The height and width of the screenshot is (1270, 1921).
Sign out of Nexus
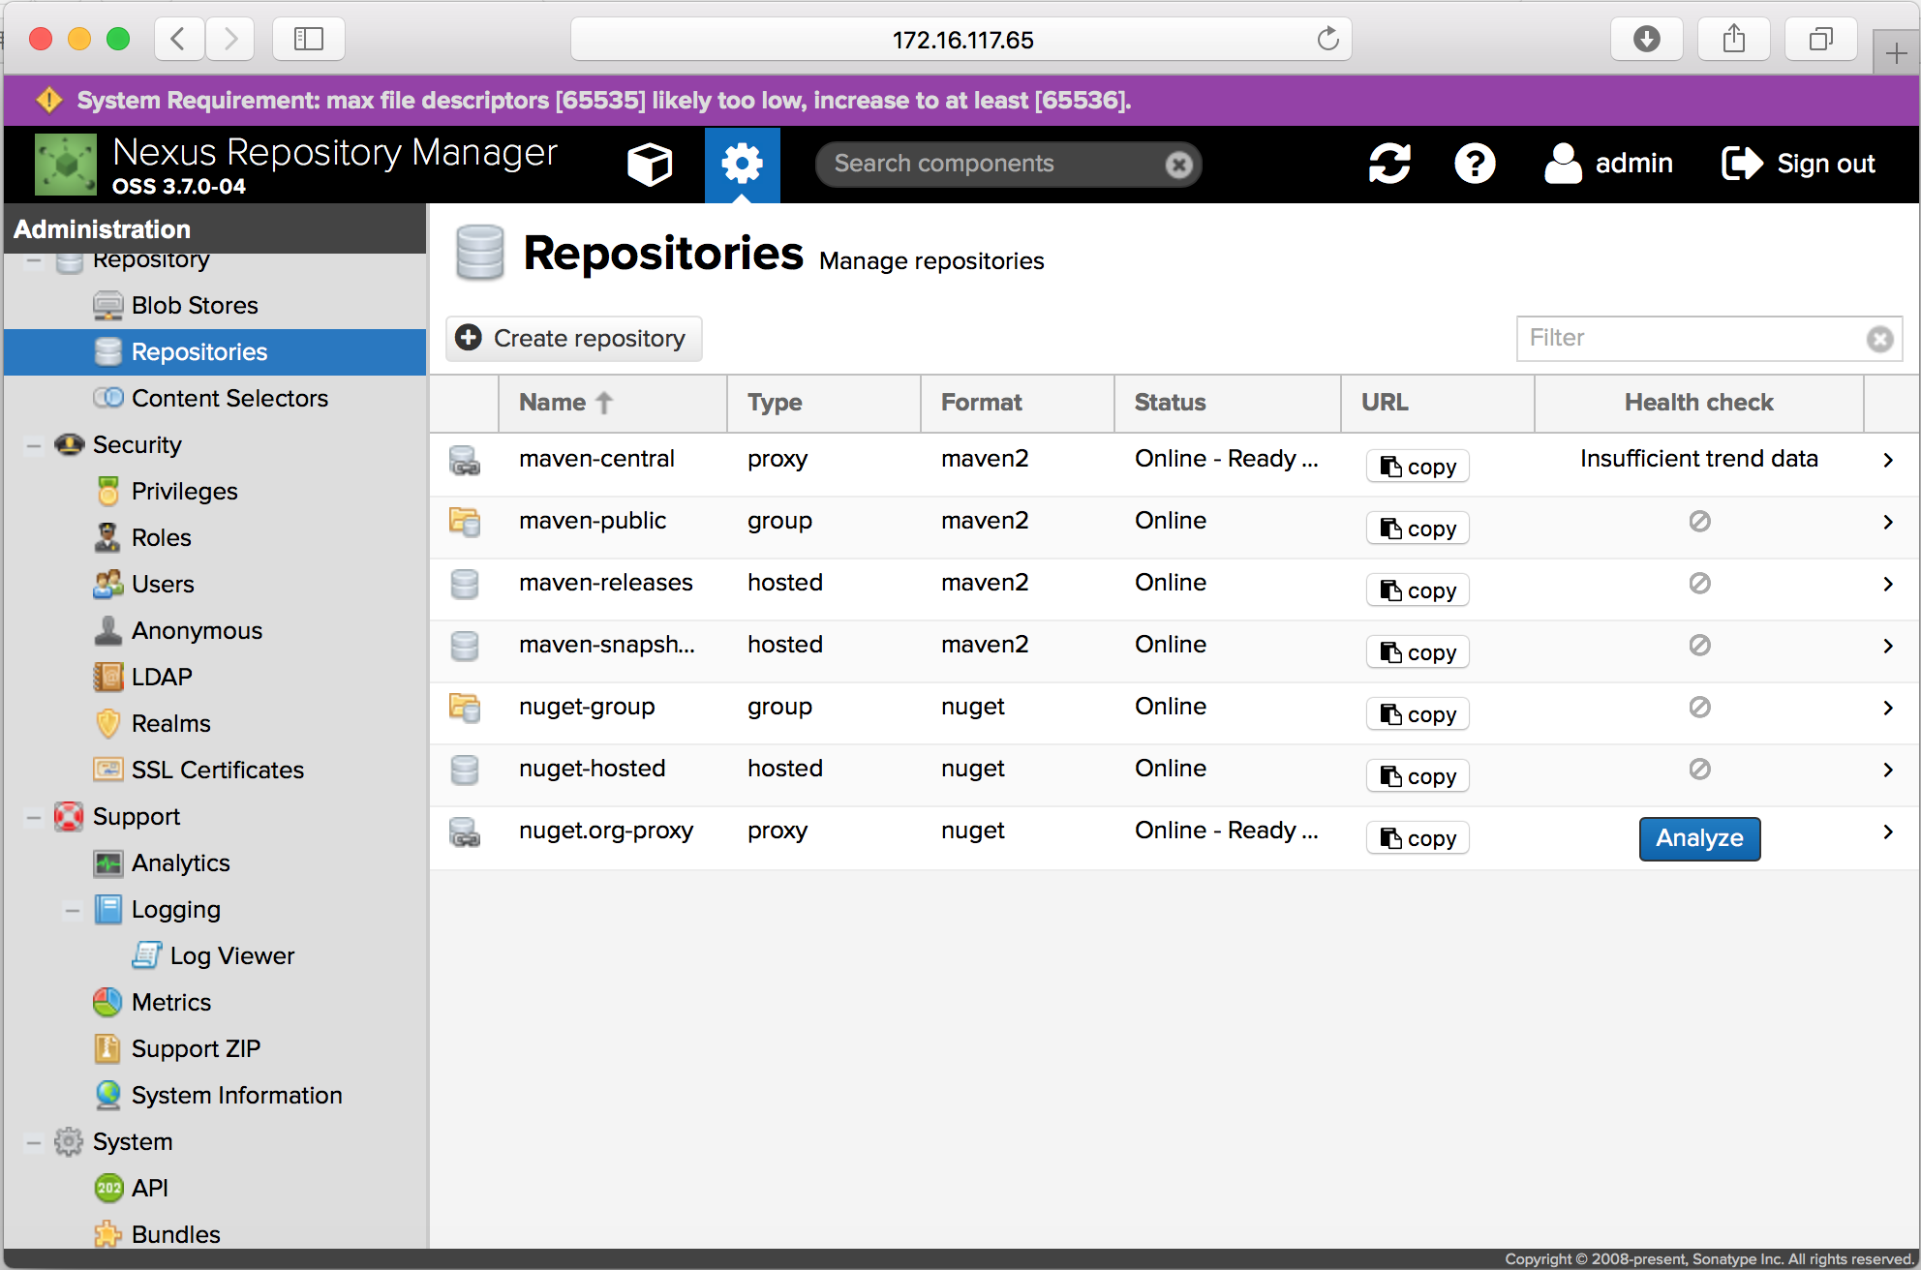click(1798, 164)
